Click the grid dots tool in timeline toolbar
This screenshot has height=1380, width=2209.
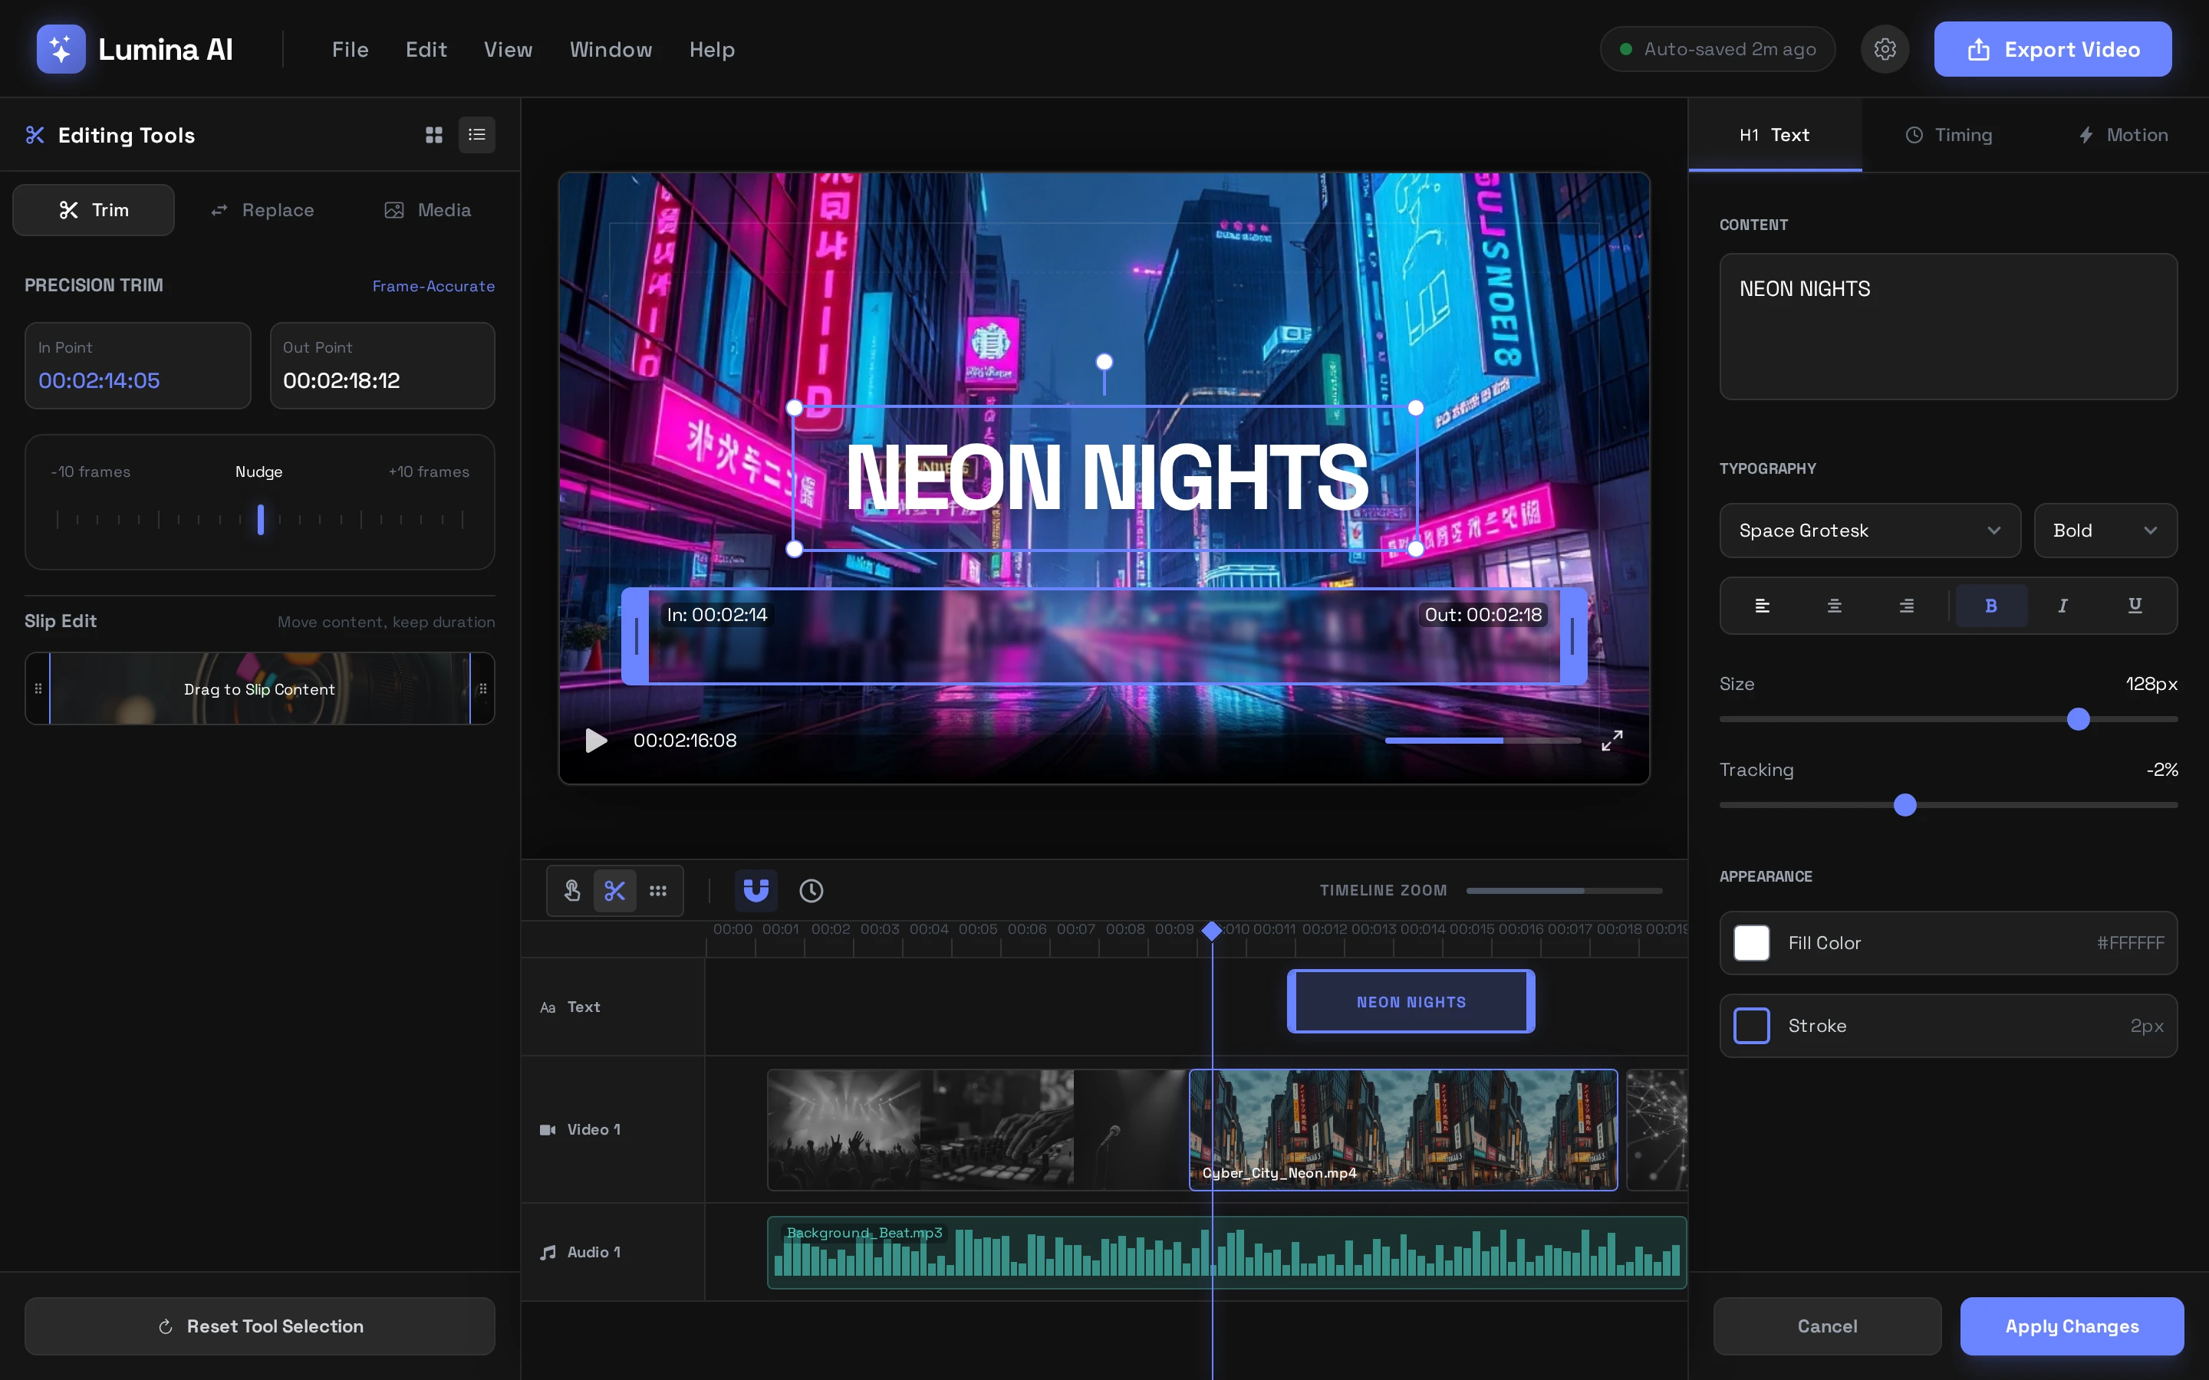click(x=657, y=890)
